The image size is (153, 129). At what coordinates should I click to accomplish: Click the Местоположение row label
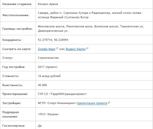point(16,15)
